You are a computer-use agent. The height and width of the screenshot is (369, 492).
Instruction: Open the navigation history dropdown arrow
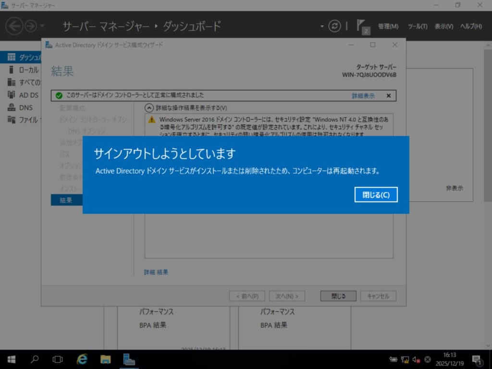(x=42, y=26)
